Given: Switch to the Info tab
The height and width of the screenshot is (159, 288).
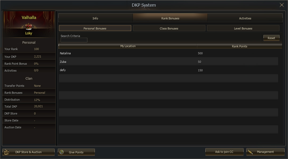Looking at the screenshot, I should tap(95, 18).
